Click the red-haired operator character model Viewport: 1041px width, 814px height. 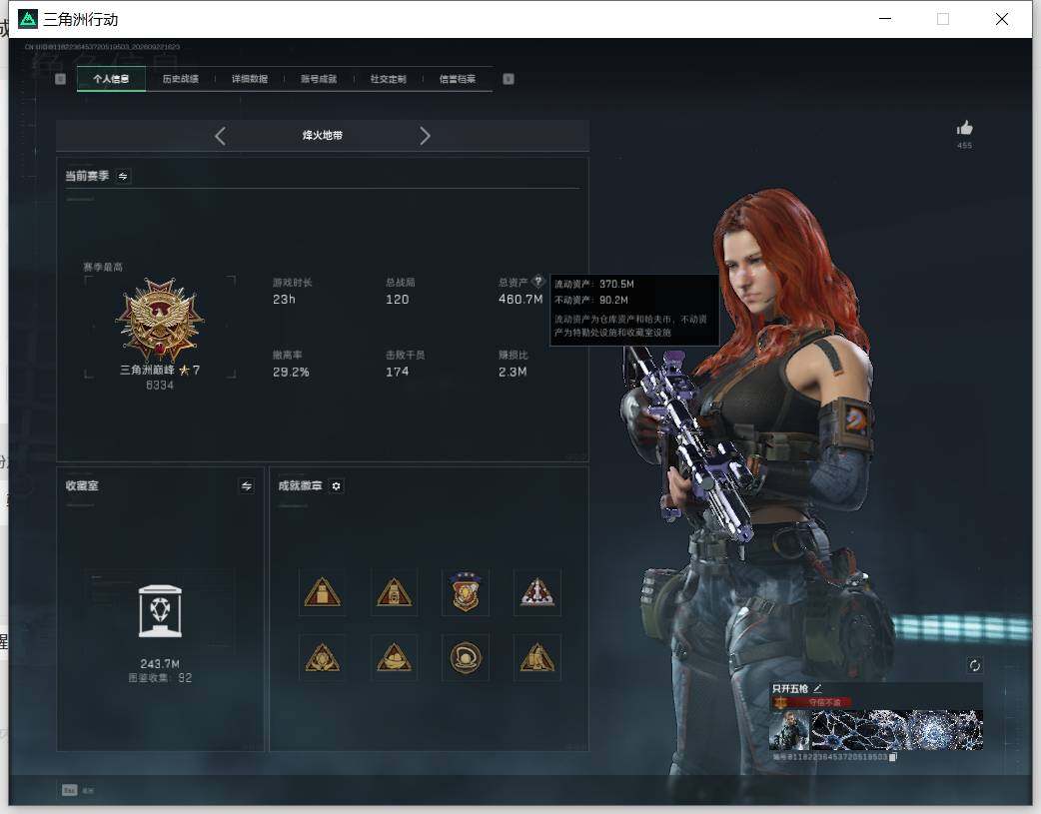click(763, 478)
